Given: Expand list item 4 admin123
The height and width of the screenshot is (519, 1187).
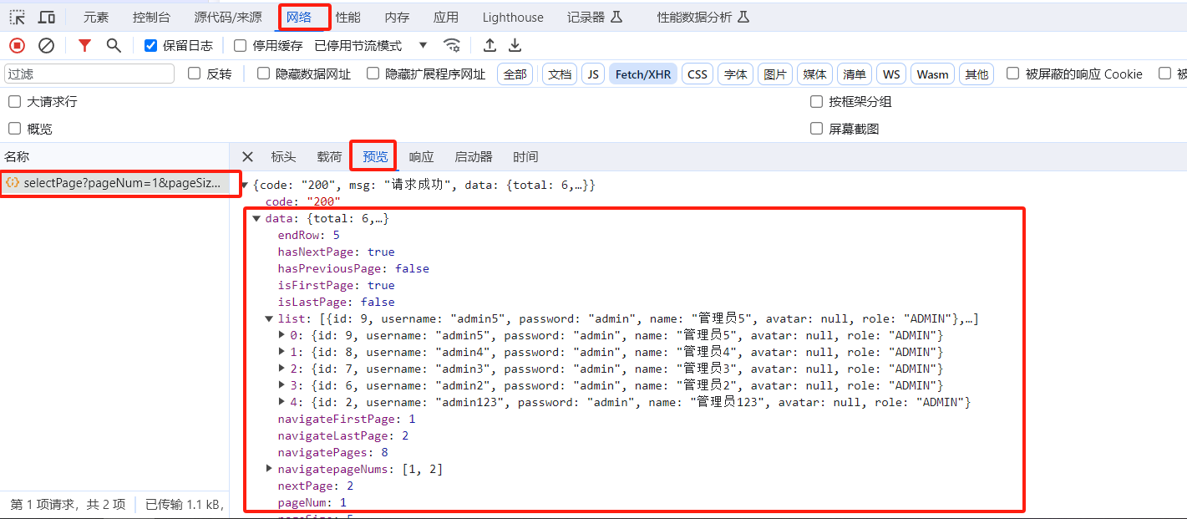Looking at the screenshot, I should pos(282,402).
